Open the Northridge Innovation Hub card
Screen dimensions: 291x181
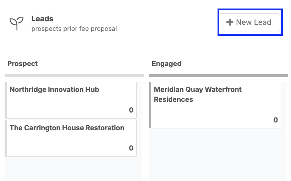pyautogui.click(x=71, y=100)
